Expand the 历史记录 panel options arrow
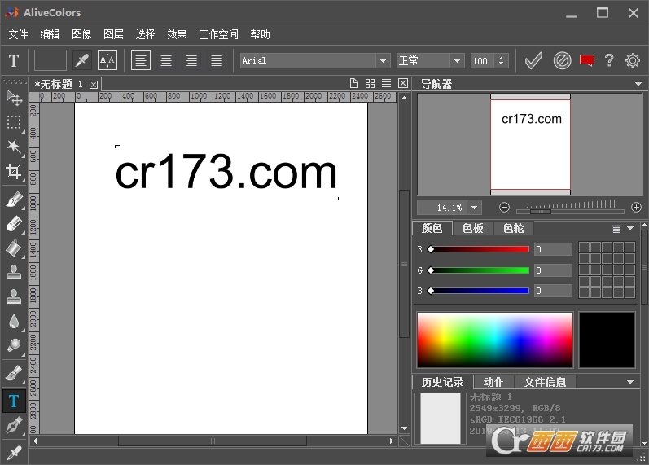The width and height of the screenshot is (649, 465). [630, 382]
